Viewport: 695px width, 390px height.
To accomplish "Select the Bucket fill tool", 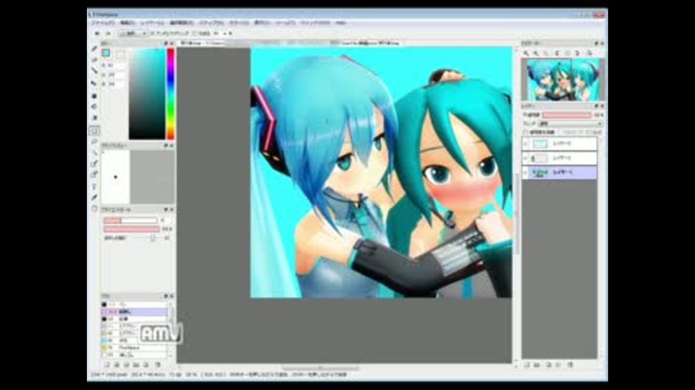I will tap(94, 107).
